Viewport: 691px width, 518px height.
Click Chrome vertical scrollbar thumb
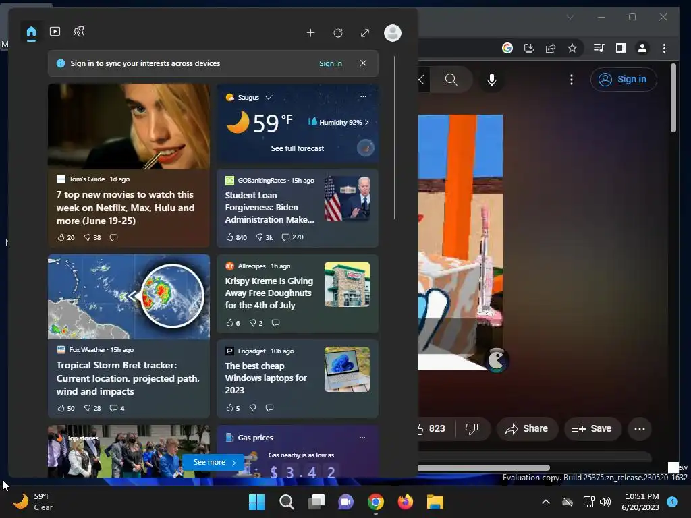click(x=673, y=97)
